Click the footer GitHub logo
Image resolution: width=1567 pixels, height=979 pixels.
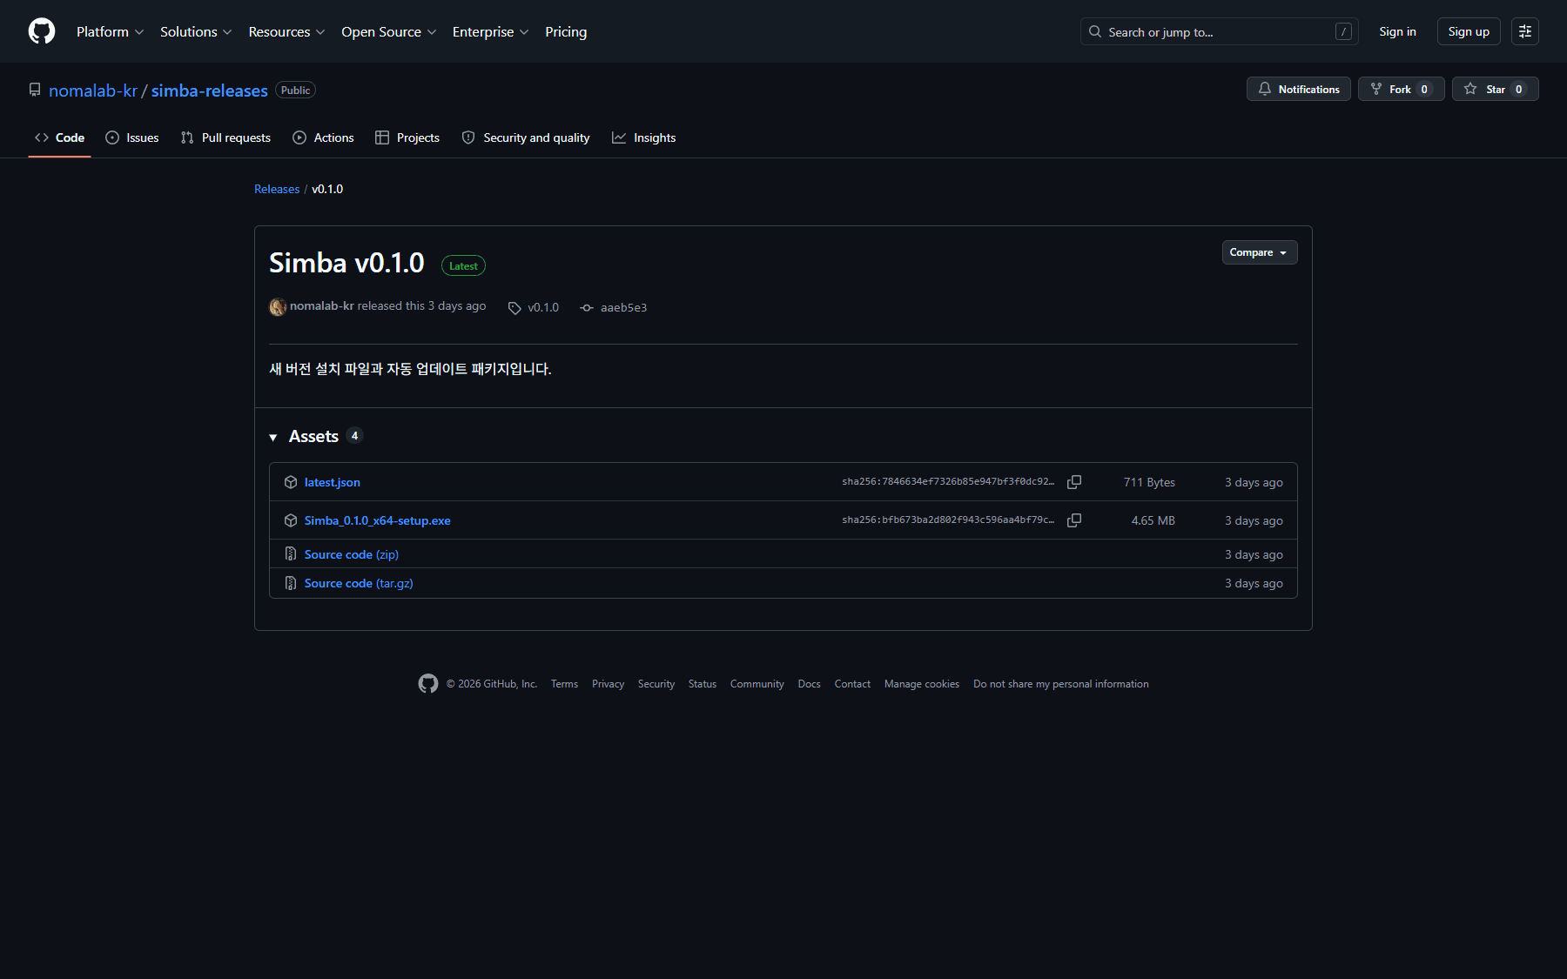(x=428, y=684)
